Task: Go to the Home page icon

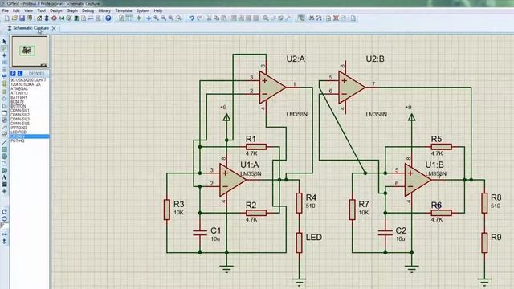Action: 39,18
